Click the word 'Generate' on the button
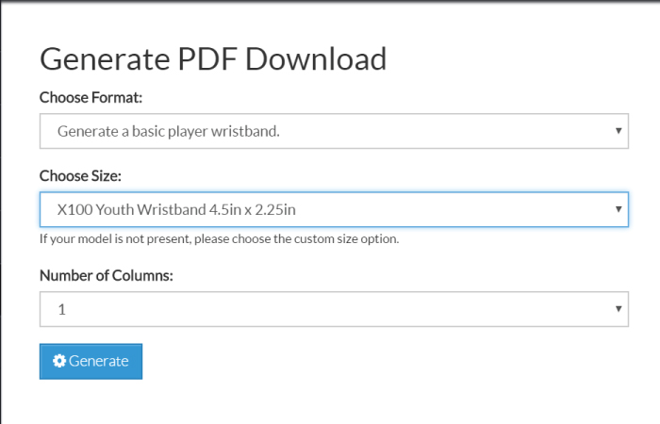The height and width of the screenshot is (424, 660). 98,361
